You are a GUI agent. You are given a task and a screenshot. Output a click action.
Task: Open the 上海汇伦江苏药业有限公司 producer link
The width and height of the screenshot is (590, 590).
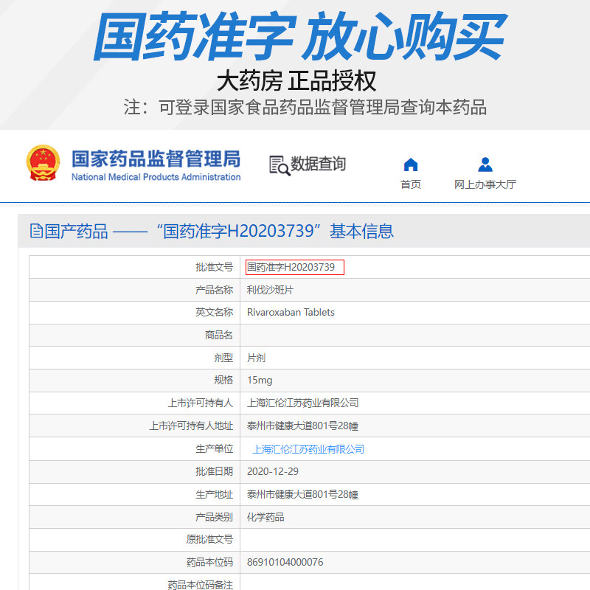tap(308, 449)
